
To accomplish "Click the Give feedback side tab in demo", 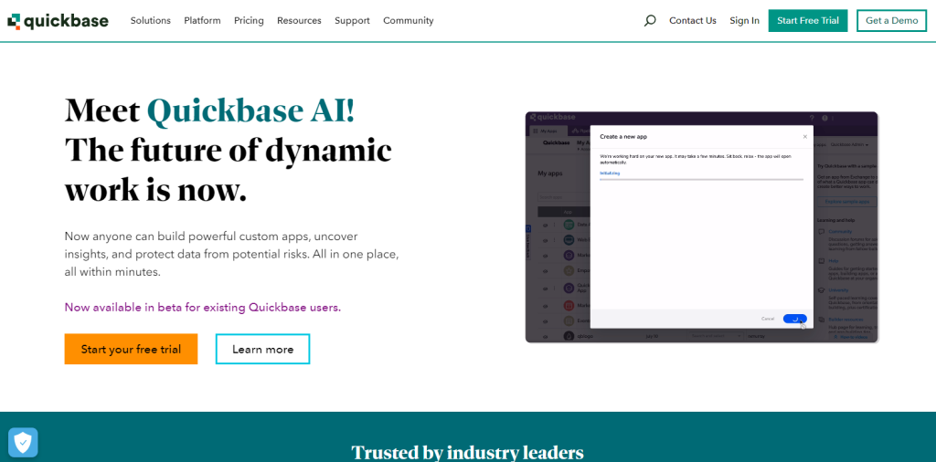I will click(x=528, y=242).
